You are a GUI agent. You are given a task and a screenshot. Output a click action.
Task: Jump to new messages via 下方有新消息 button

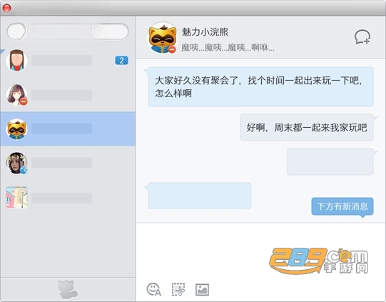click(342, 206)
